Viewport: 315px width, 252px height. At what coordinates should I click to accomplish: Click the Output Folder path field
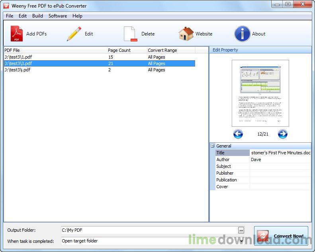click(149, 230)
